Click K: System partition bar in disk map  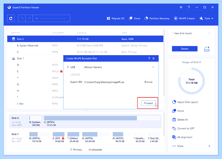click(35, 118)
